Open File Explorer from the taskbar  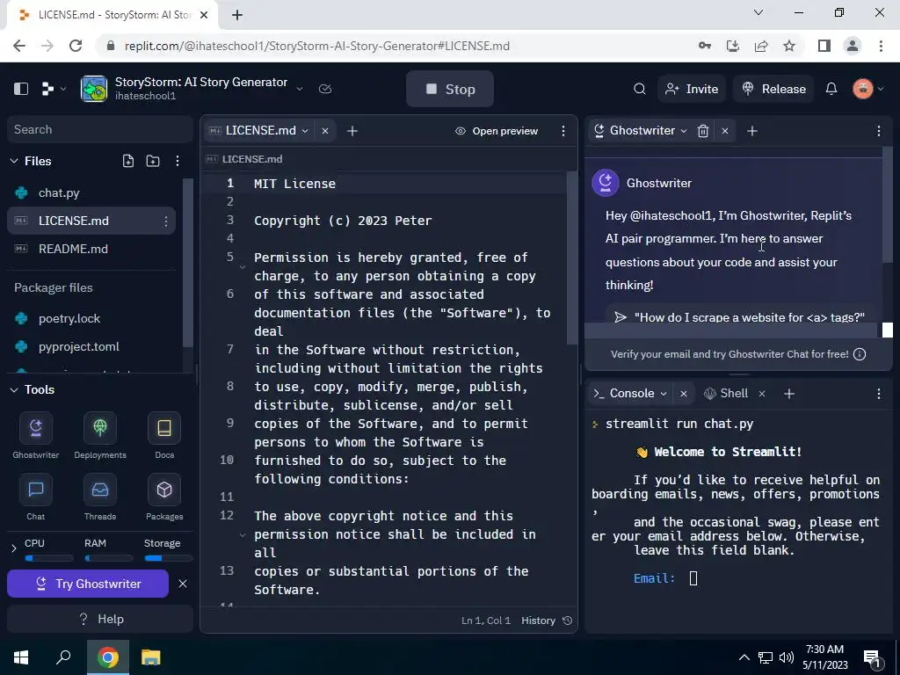click(151, 657)
